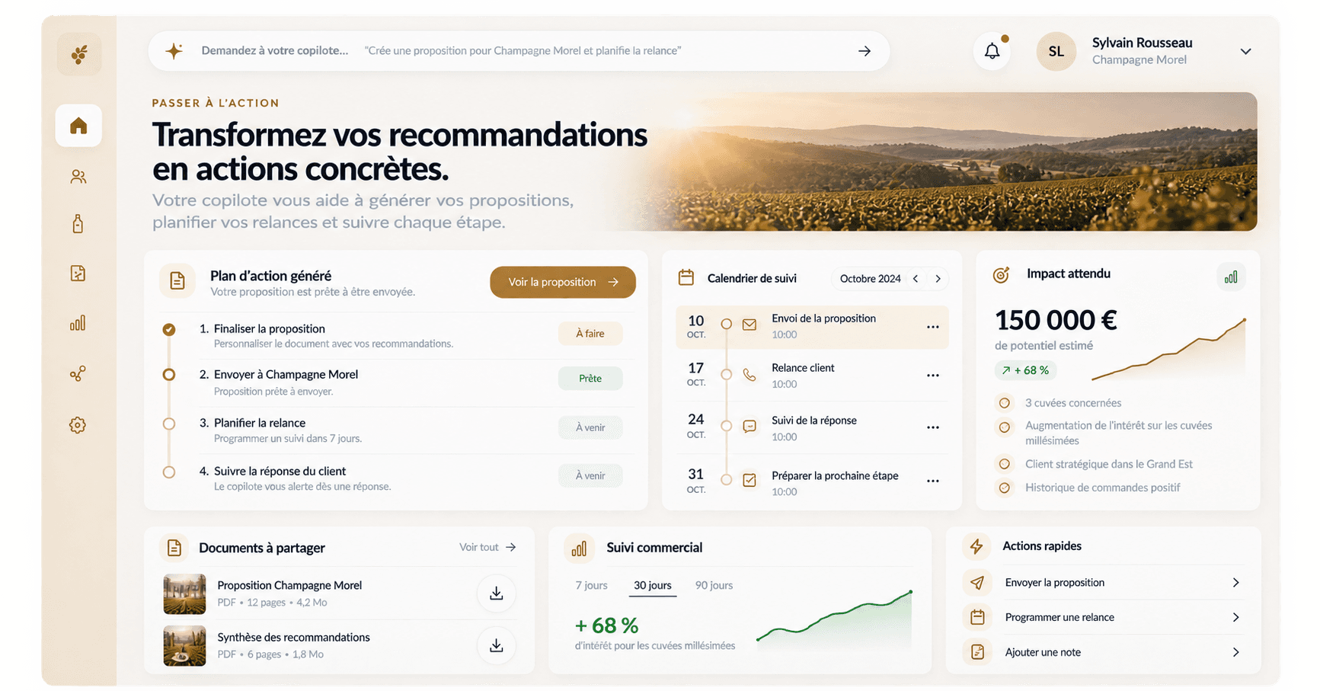Download Synthèse des recommandations PDF

(497, 646)
